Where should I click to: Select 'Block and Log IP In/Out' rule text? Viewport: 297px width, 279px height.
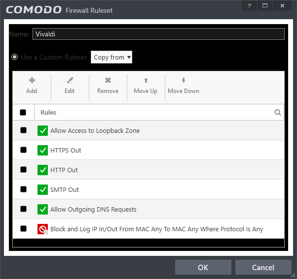(156, 229)
